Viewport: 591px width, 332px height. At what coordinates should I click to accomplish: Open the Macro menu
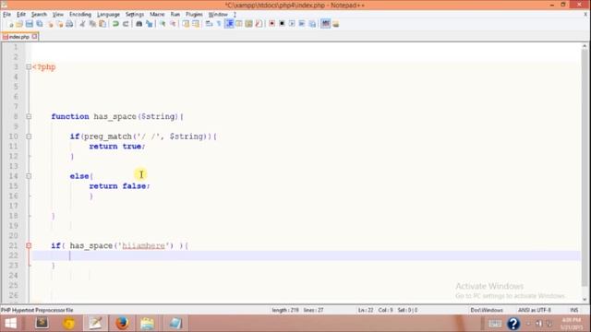pyautogui.click(x=157, y=15)
